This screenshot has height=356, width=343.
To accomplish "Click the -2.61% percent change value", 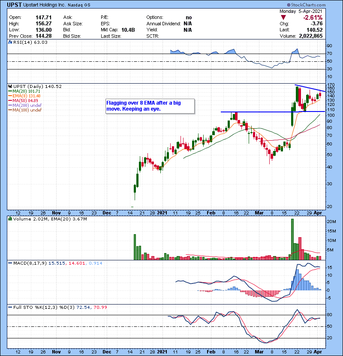I will point(313,18).
